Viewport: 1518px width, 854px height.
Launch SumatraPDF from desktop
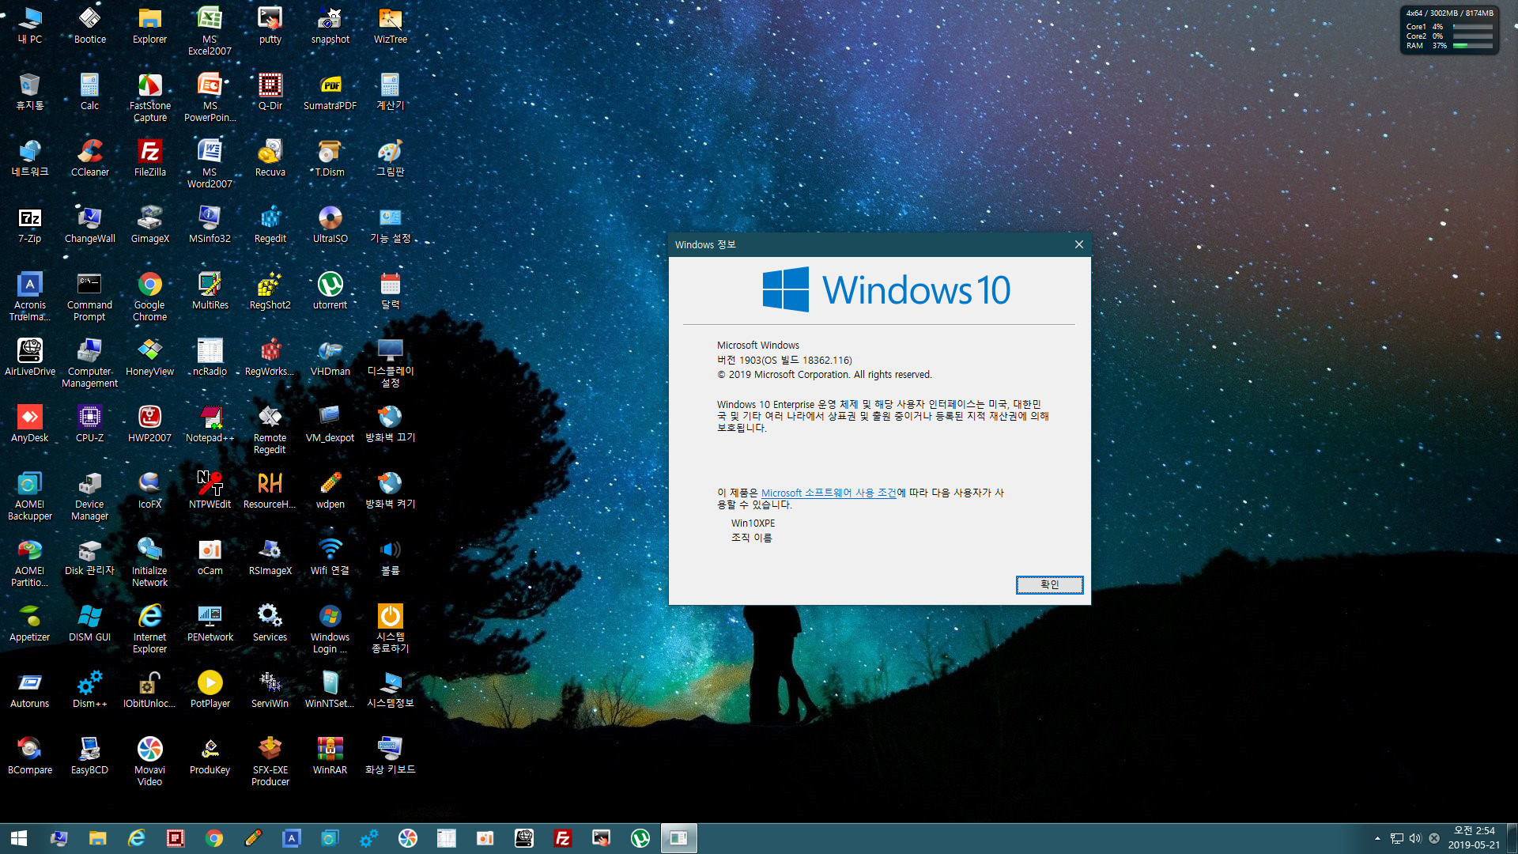pyautogui.click(x=330, y=92)
